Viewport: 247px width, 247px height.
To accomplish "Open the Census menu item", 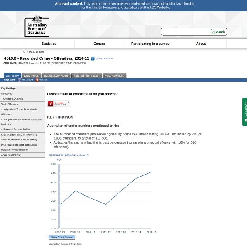I will click(100, 44).
